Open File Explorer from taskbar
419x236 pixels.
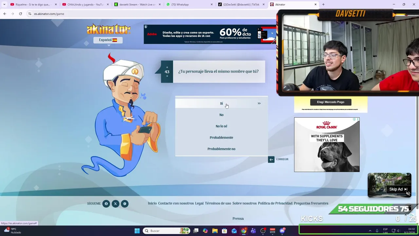[x=215, y=231]
